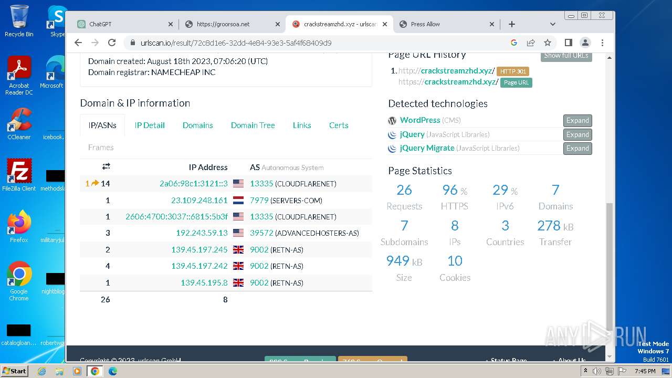Open the browser side panel icon
The width and height of the screenshot is (672, 378).
(568, 43)
